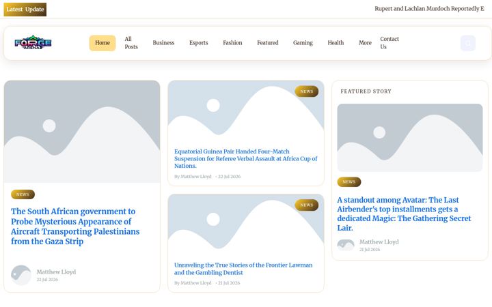Viewport: 492px width, 307px height.
Task: Open the All Posts page
Action: coord(131,43)
